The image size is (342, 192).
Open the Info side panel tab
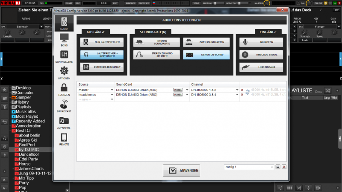(340, 139)
